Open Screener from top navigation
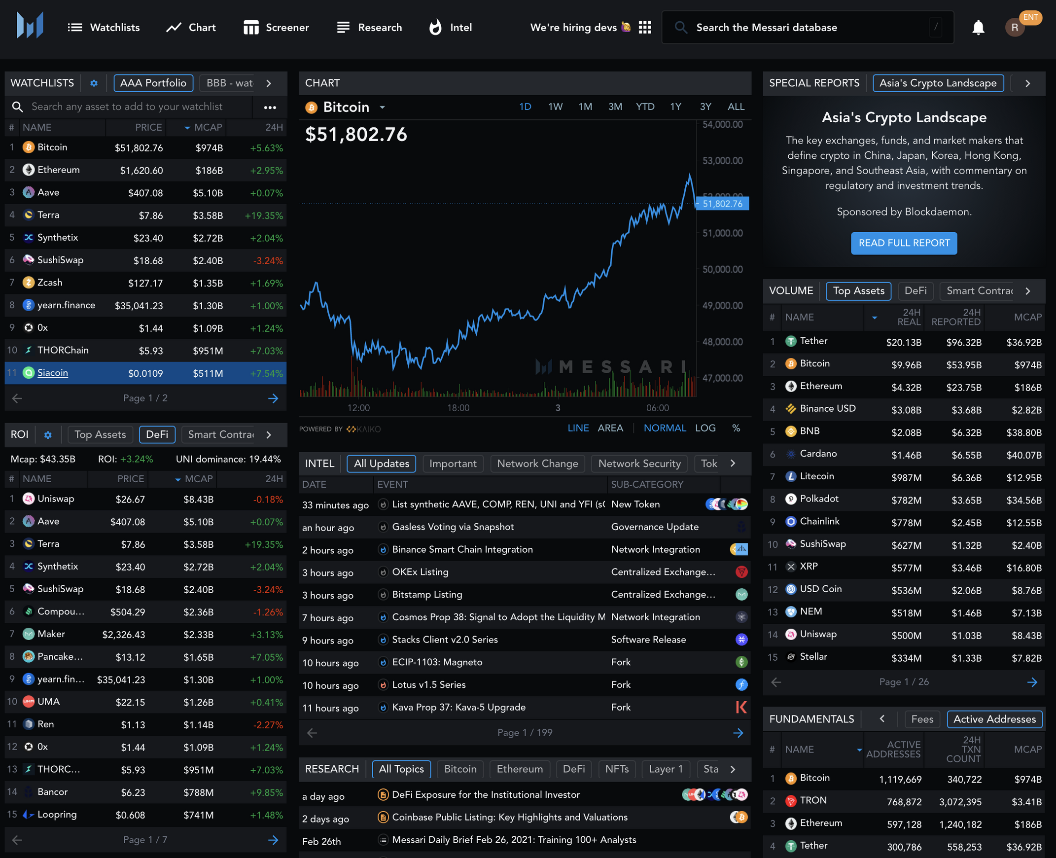The width and height of the screenshot is (1056, 858). 276,27
